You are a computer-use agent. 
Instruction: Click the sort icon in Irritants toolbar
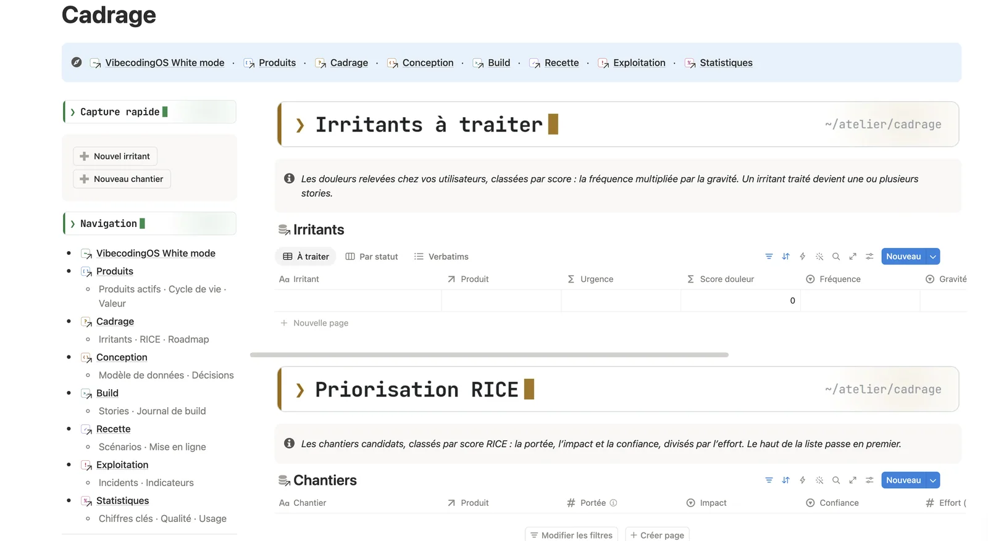coord(785,257)
